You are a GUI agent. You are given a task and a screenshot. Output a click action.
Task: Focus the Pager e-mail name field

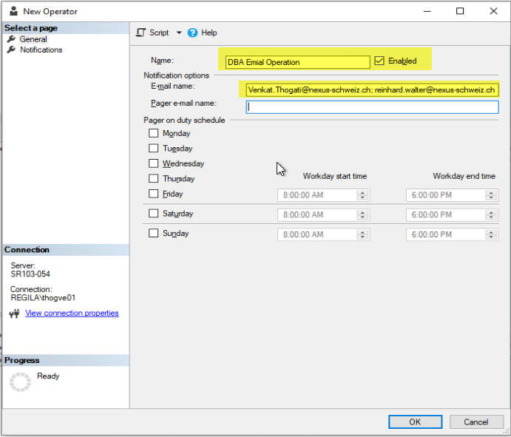[372, 106]
